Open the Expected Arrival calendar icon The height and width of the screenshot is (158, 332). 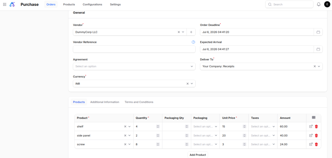[x=318, y=49]
